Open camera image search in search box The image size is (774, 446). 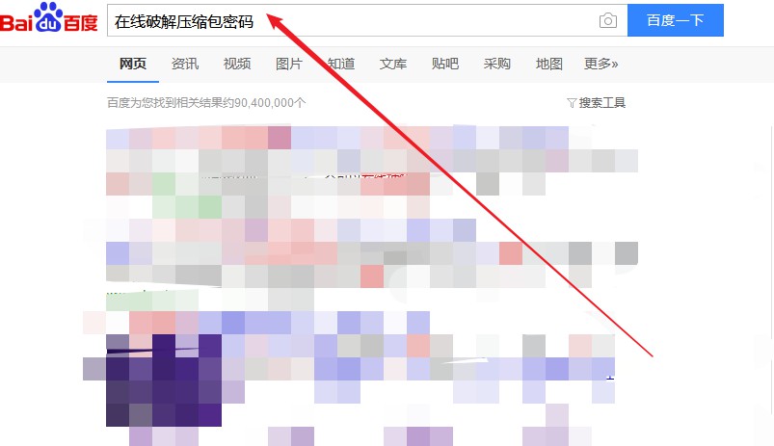click(x=607, y=21)
